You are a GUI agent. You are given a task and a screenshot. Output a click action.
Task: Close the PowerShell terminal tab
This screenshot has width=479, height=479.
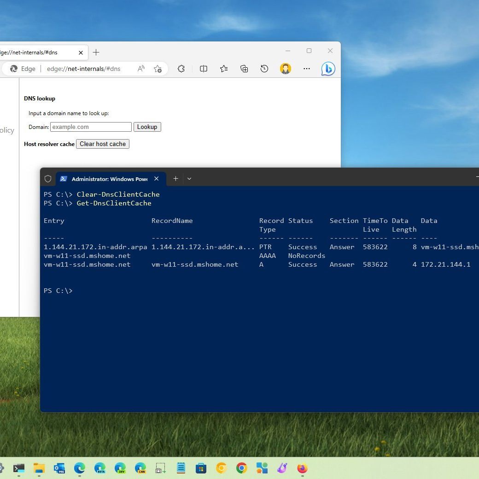[157, 179]
